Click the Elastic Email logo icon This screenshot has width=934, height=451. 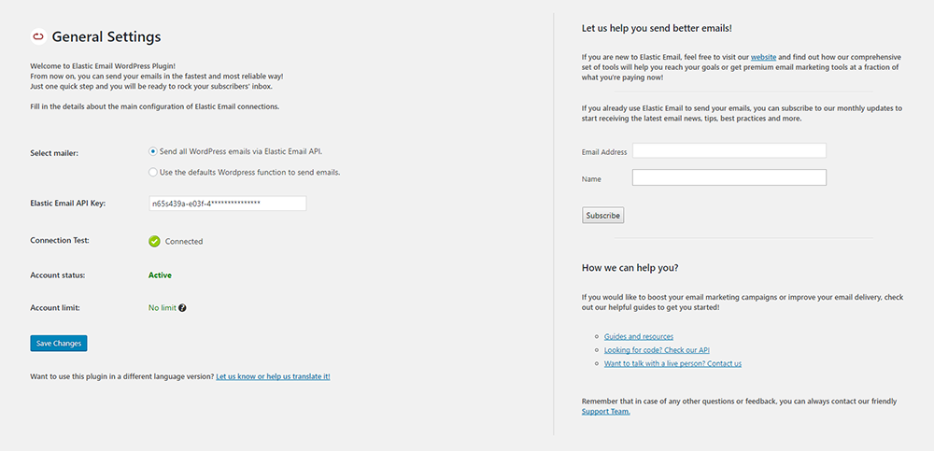[38, 37]
